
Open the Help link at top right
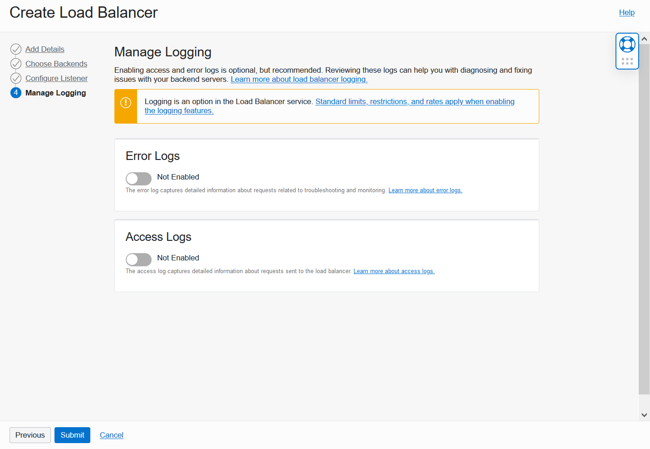627,12
